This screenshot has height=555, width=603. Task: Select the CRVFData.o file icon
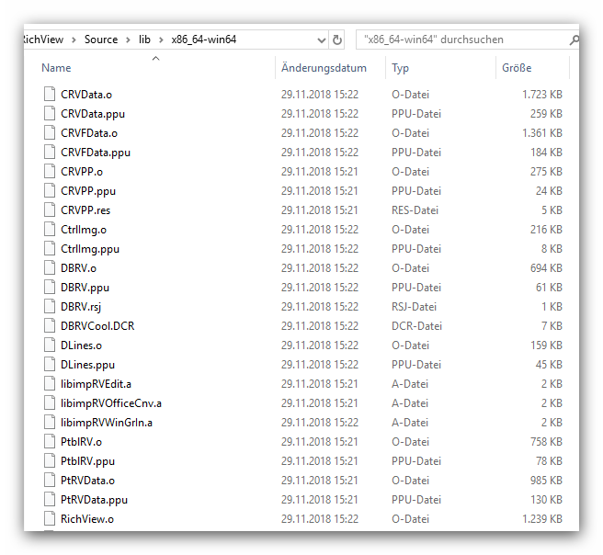tap(50, 132)
